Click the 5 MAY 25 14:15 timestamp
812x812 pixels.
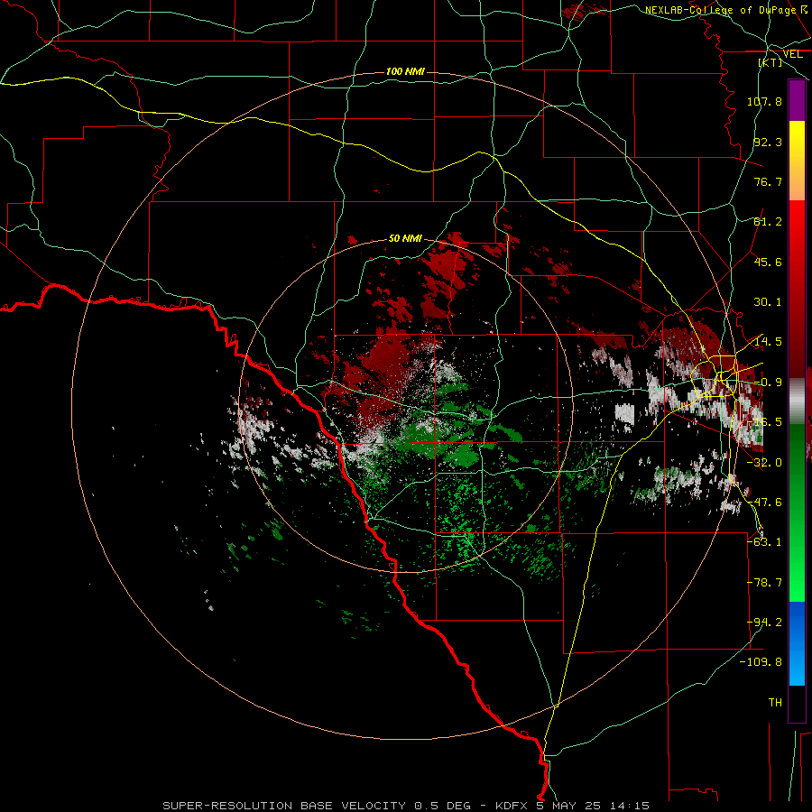(x=593, y=806)
